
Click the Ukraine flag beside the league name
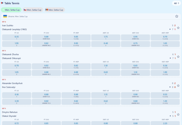[5, 16]
